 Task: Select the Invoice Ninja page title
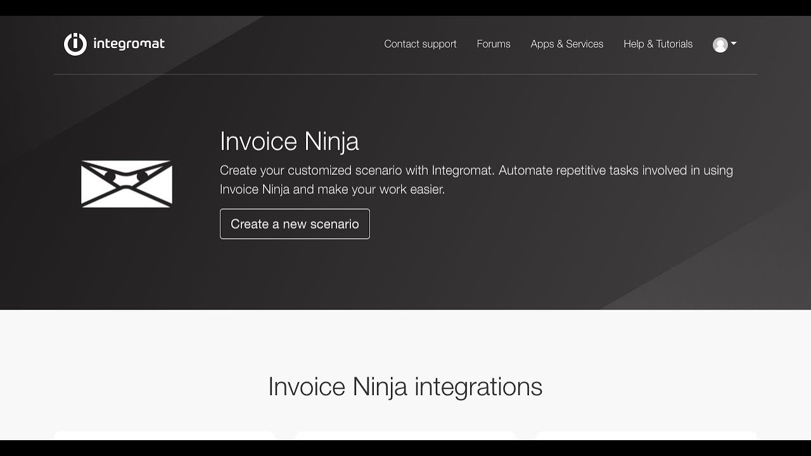coord(290,141)
